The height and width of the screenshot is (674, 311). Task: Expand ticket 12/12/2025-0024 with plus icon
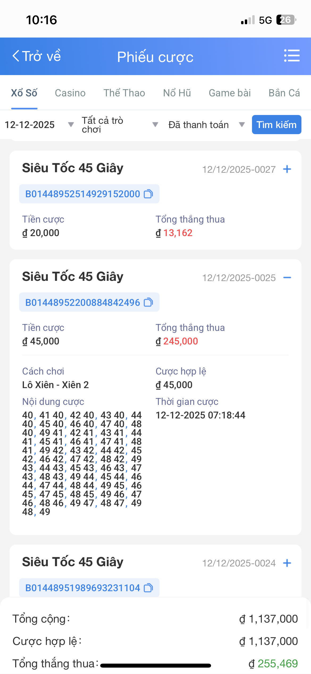(287, 563)
